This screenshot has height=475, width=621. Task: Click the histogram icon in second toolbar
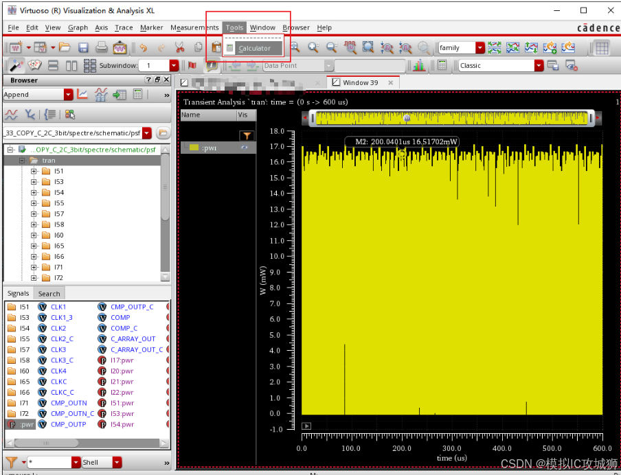click(x=418, y=65)
